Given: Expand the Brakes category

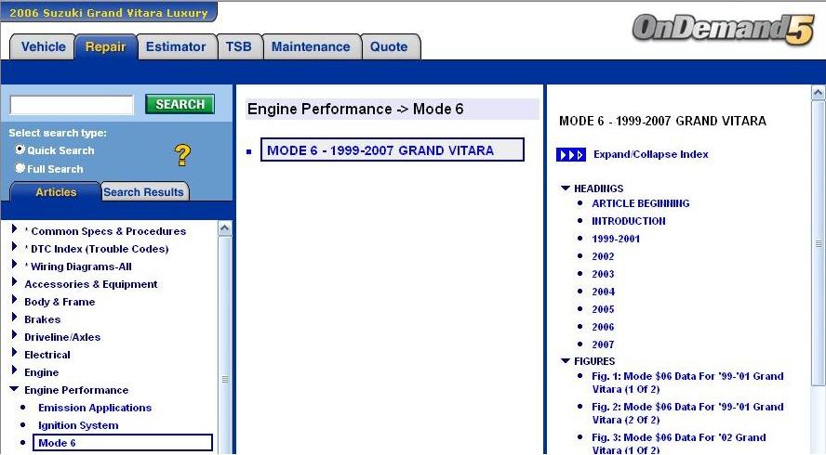Looking at the screenshot, I should pyautogui.click(x=15, y=319).
